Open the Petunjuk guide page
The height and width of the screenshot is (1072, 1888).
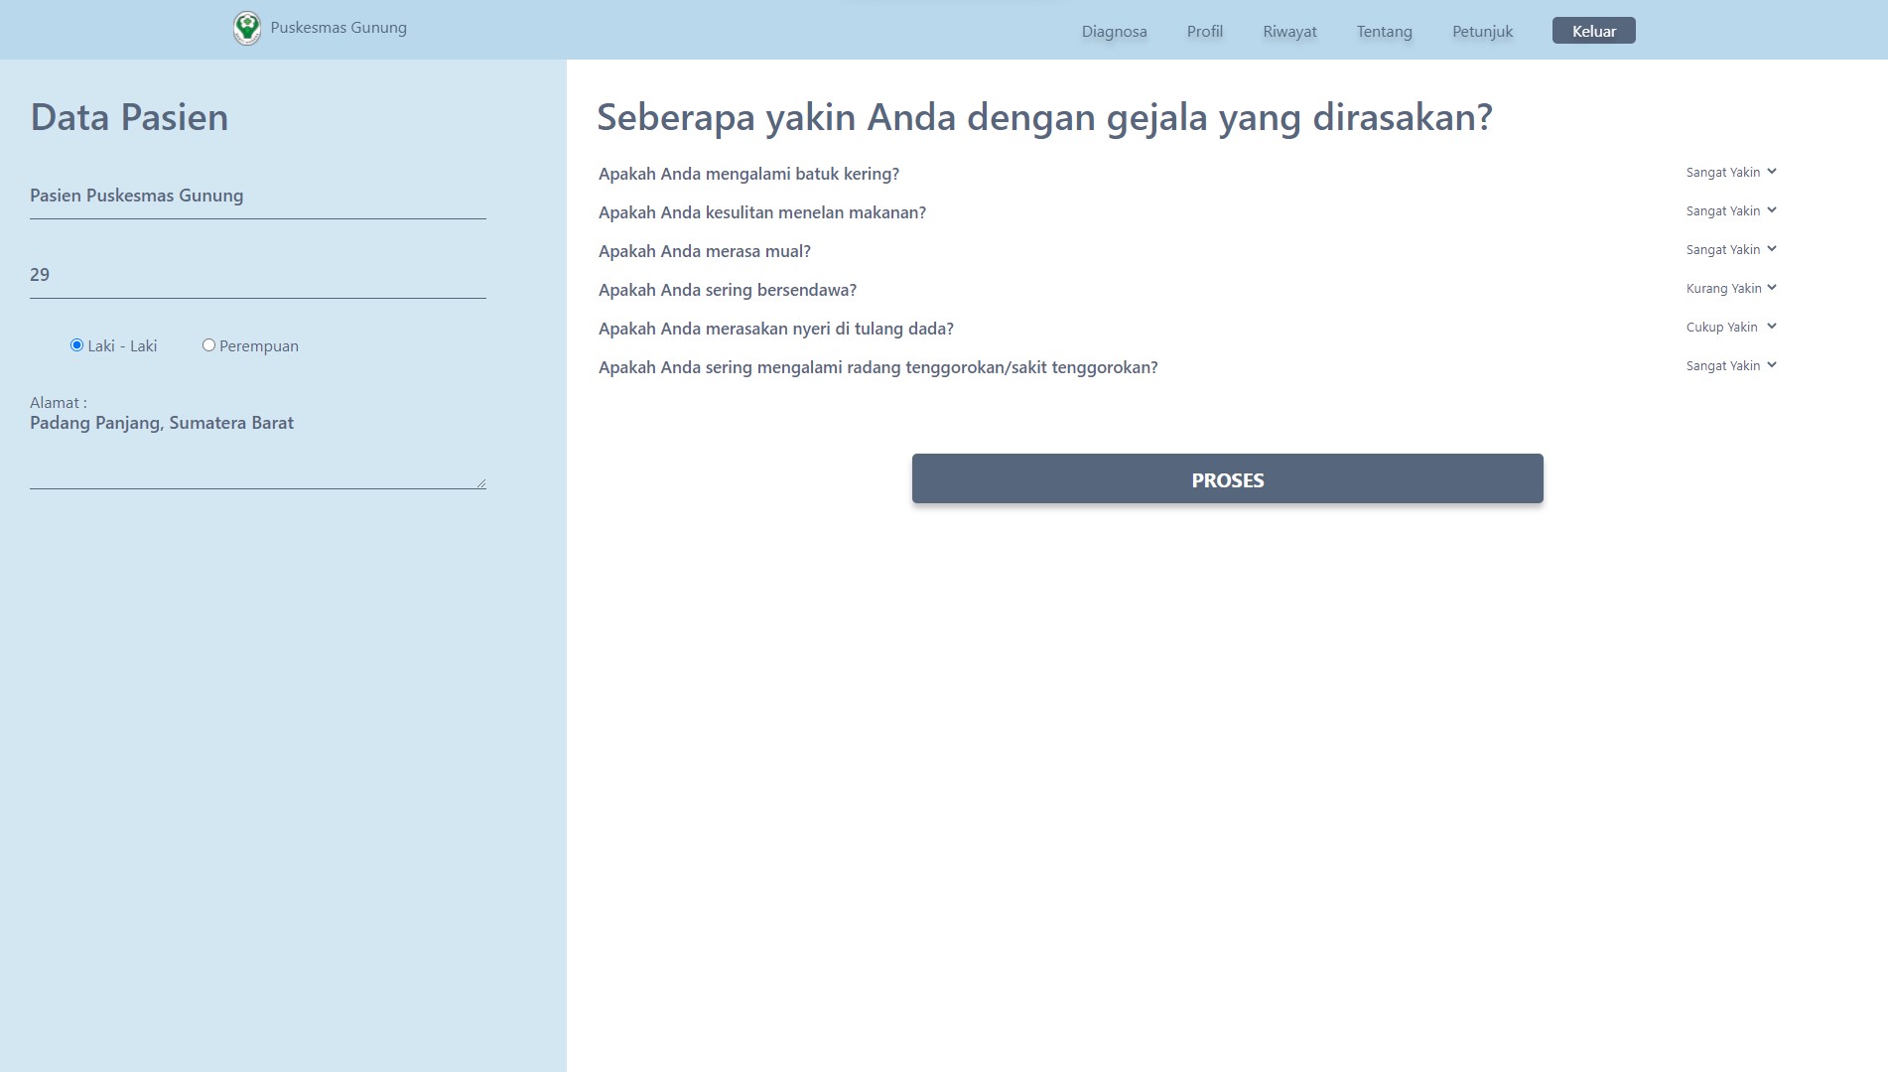tap(1482, 32)
